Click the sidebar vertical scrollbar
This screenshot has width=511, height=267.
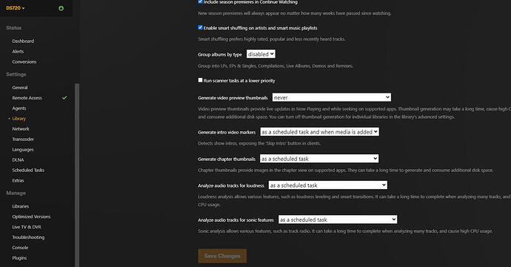77,175
